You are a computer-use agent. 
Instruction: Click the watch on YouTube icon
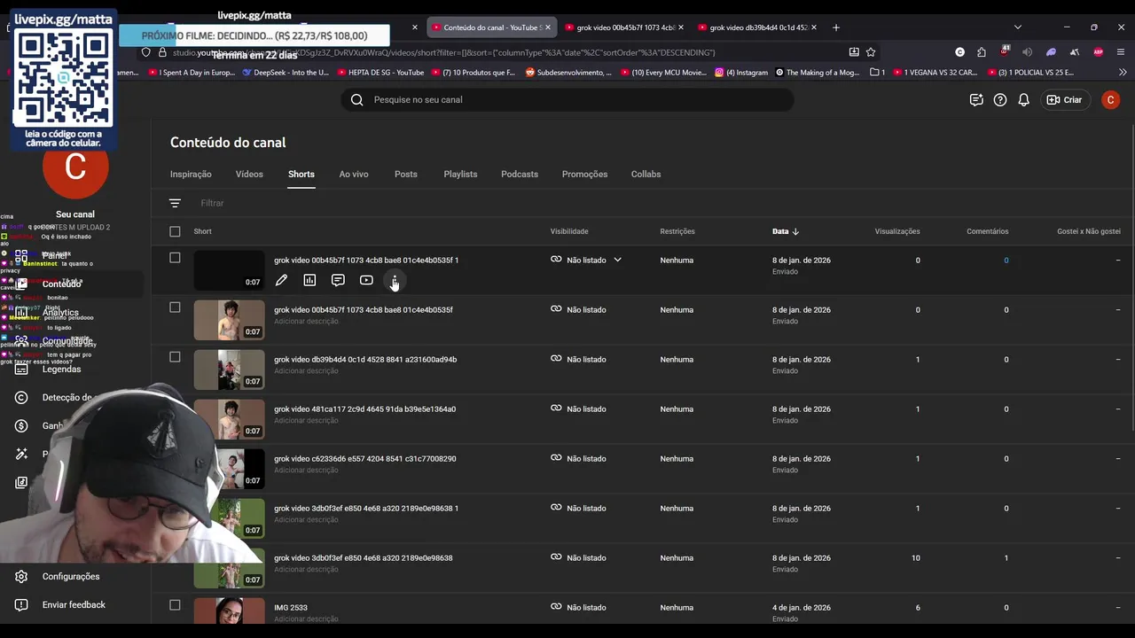(366, 280)
